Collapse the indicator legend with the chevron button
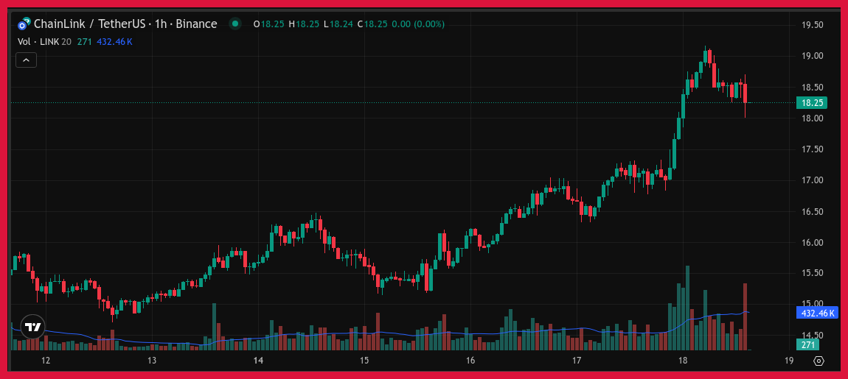The height and width of the screenshot is (379, 848). pyautogui.click(x=26, y=60)
